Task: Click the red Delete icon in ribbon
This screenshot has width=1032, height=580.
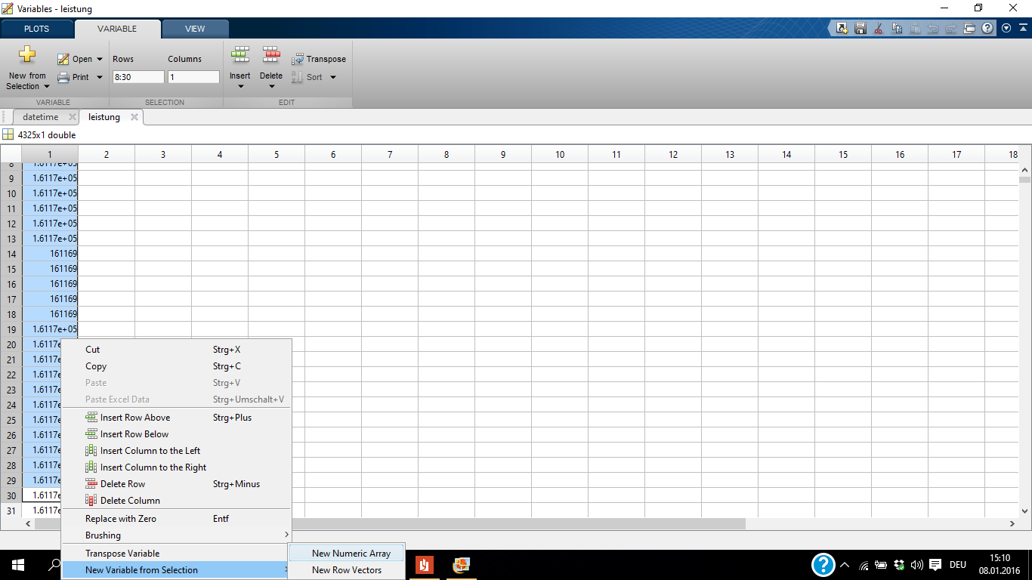Action: click(x=271, y=55)
